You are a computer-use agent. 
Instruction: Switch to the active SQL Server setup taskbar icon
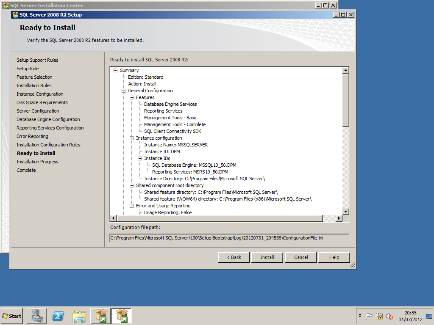click(x=122, y=316)
